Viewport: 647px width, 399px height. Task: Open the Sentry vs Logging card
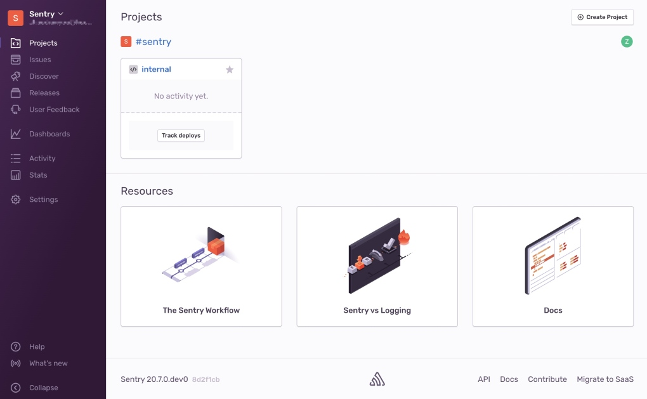point(377,266)
